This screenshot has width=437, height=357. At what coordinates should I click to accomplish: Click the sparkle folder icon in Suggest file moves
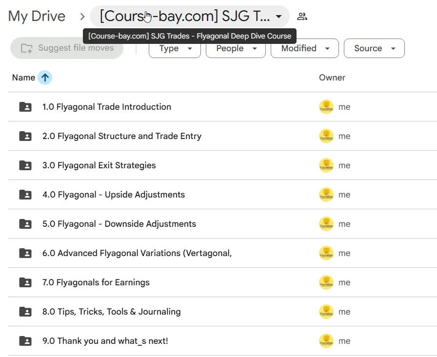[x=27, y=48]
